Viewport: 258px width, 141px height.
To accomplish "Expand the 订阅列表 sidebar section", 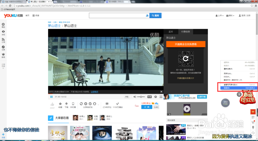I will point(3,66).
